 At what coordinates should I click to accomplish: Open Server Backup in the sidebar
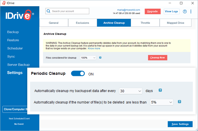coord(18,65)
